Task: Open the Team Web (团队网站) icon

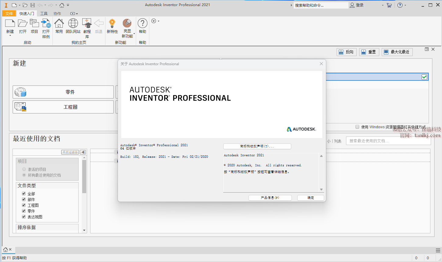Action: 73,24
